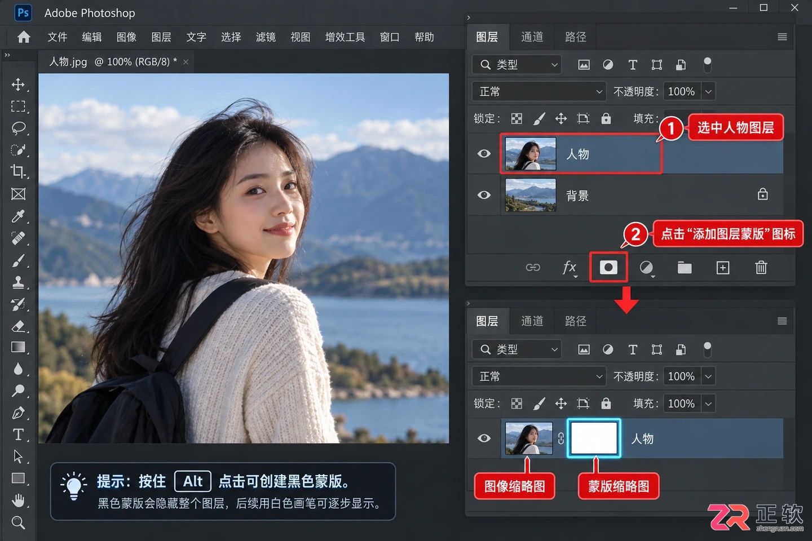This screenshot has width=812, height=541.
Task: Click the add layer mask icon
Action: pyautogui.click(x=608, y=267)
